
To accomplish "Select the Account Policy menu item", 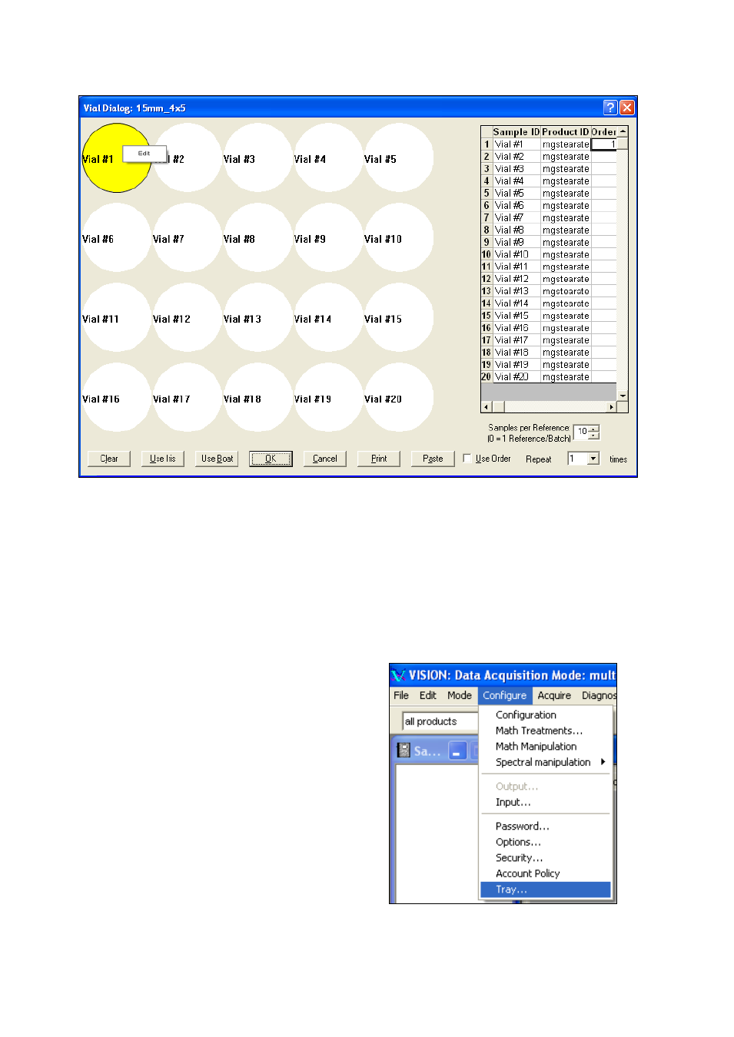I will point(545,873).
